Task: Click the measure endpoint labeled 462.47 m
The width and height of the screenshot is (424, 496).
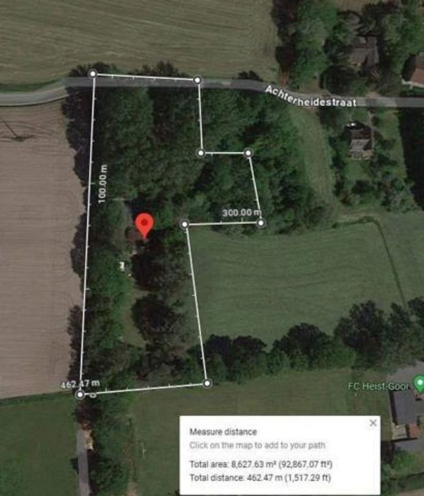Action: (80, 394)
